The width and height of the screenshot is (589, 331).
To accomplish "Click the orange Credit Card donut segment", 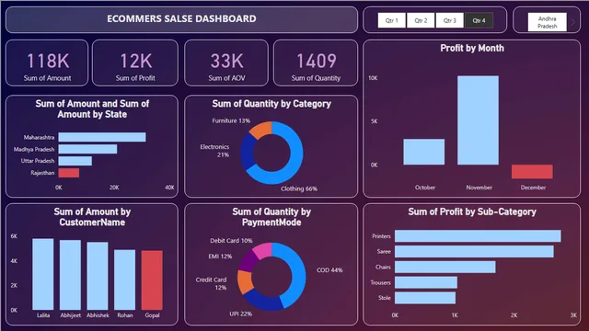I will point(245,282).
